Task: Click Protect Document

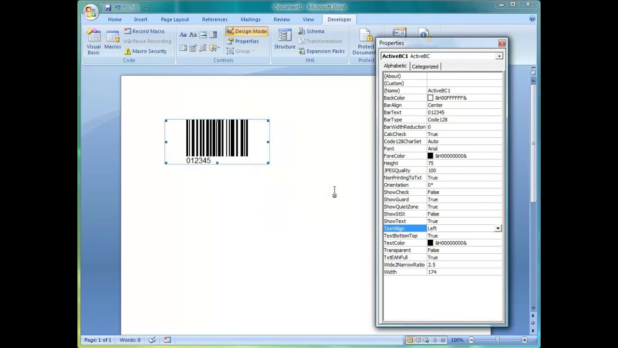Action: [x=365, y=43]
